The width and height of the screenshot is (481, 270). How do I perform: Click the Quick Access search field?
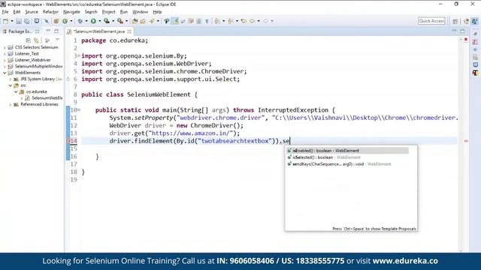(x=431, y=21)
